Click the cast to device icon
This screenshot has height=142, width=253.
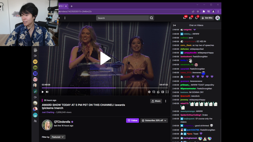coord(154,92)
